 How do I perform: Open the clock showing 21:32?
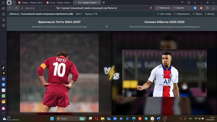pos(210,119)
